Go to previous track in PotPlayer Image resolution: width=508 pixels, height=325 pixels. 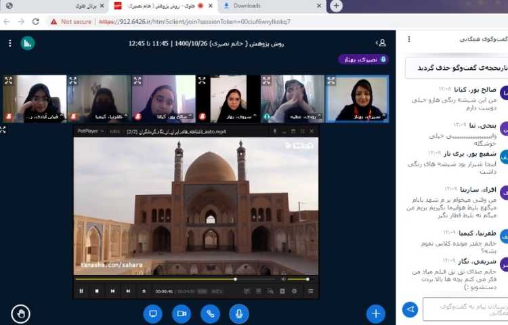[112, 291]
